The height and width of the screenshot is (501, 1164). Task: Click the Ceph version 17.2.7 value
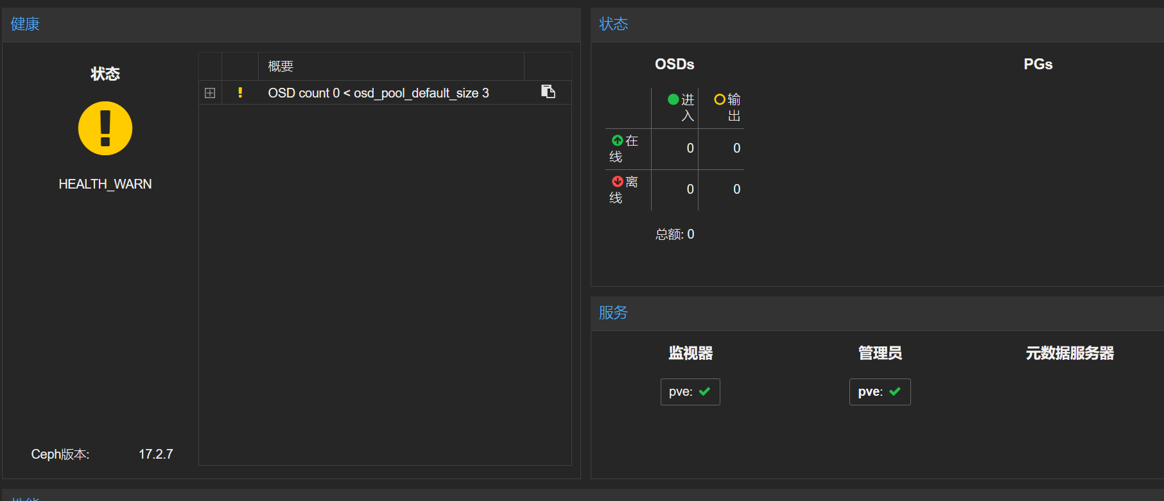pyautogui.click(x=156, y=454)
